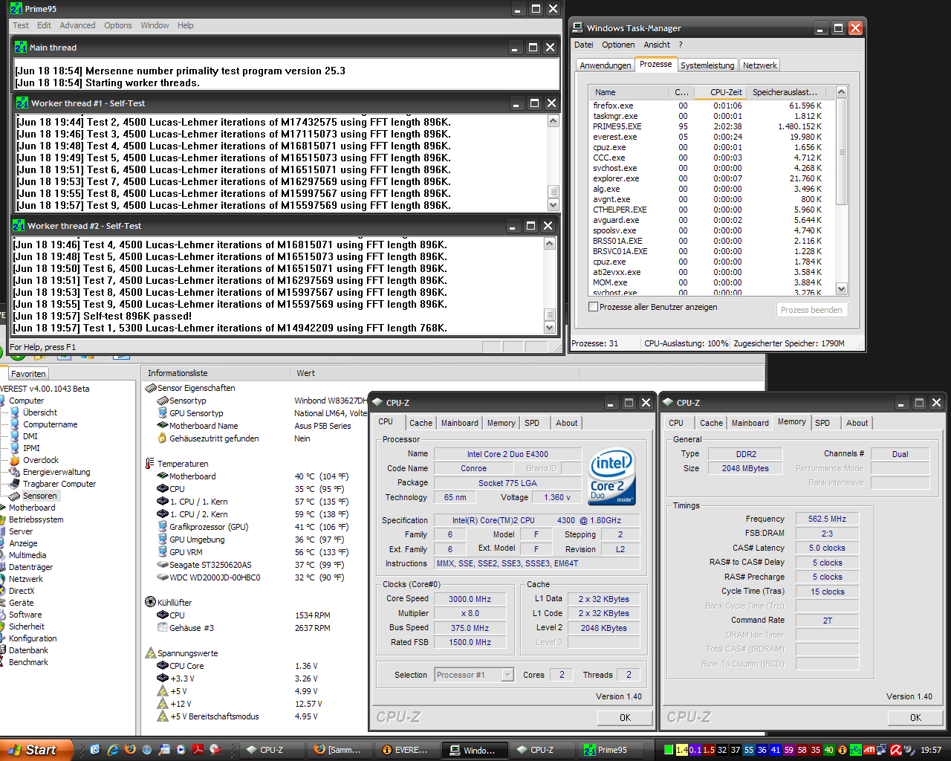The width and height of the screenshot is (951, 761).
Task: Click the Spannungswerte warning triangle icon
Action: click(x=150, y=653)
